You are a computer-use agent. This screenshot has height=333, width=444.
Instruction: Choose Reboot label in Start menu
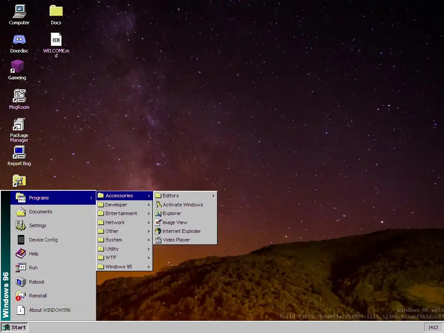[x=37, y=282]
